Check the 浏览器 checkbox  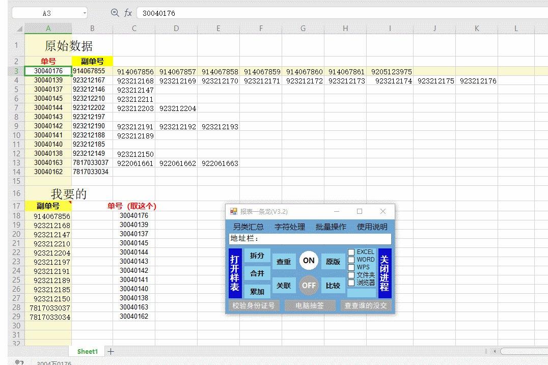point(351,283)
